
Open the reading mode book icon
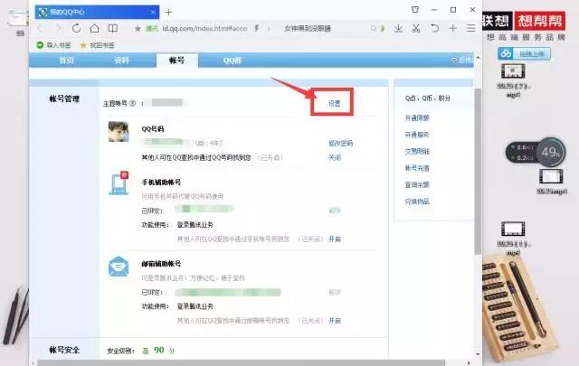click(x=113, y=28)
